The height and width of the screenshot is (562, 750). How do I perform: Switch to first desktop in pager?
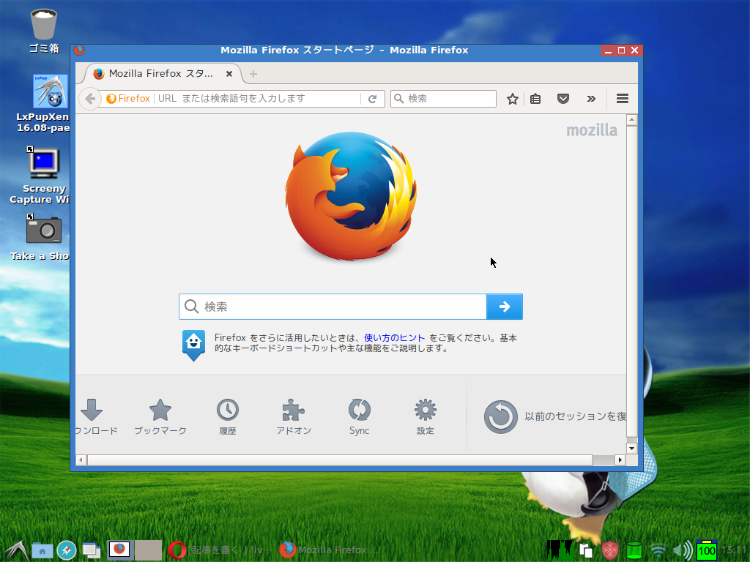119,550
